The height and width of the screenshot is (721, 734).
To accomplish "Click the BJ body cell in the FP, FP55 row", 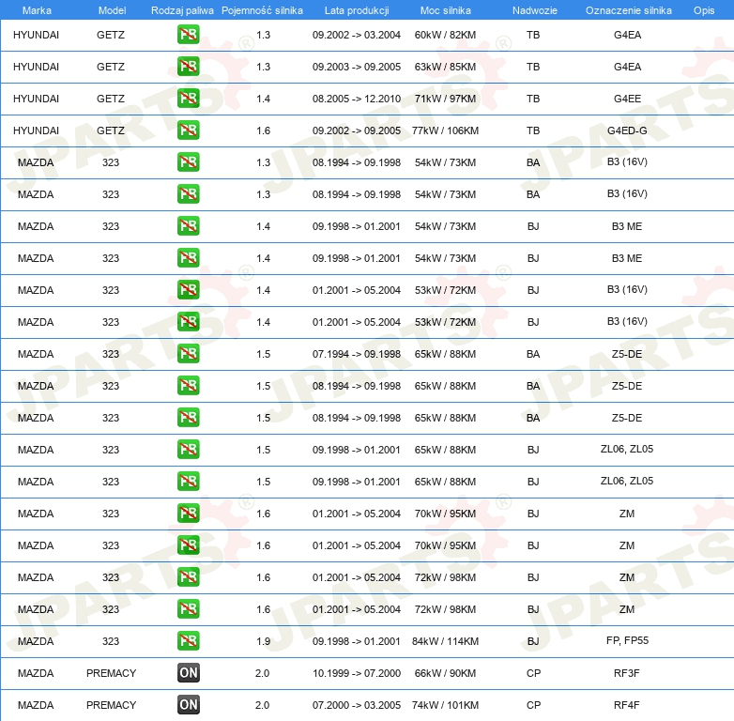I will tap(533, 641).
